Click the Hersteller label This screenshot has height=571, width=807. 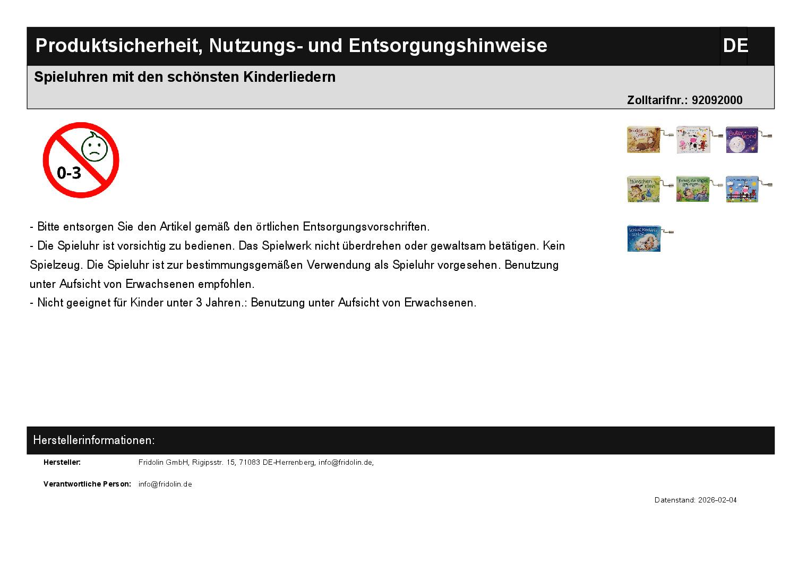(x=62, y=462)
